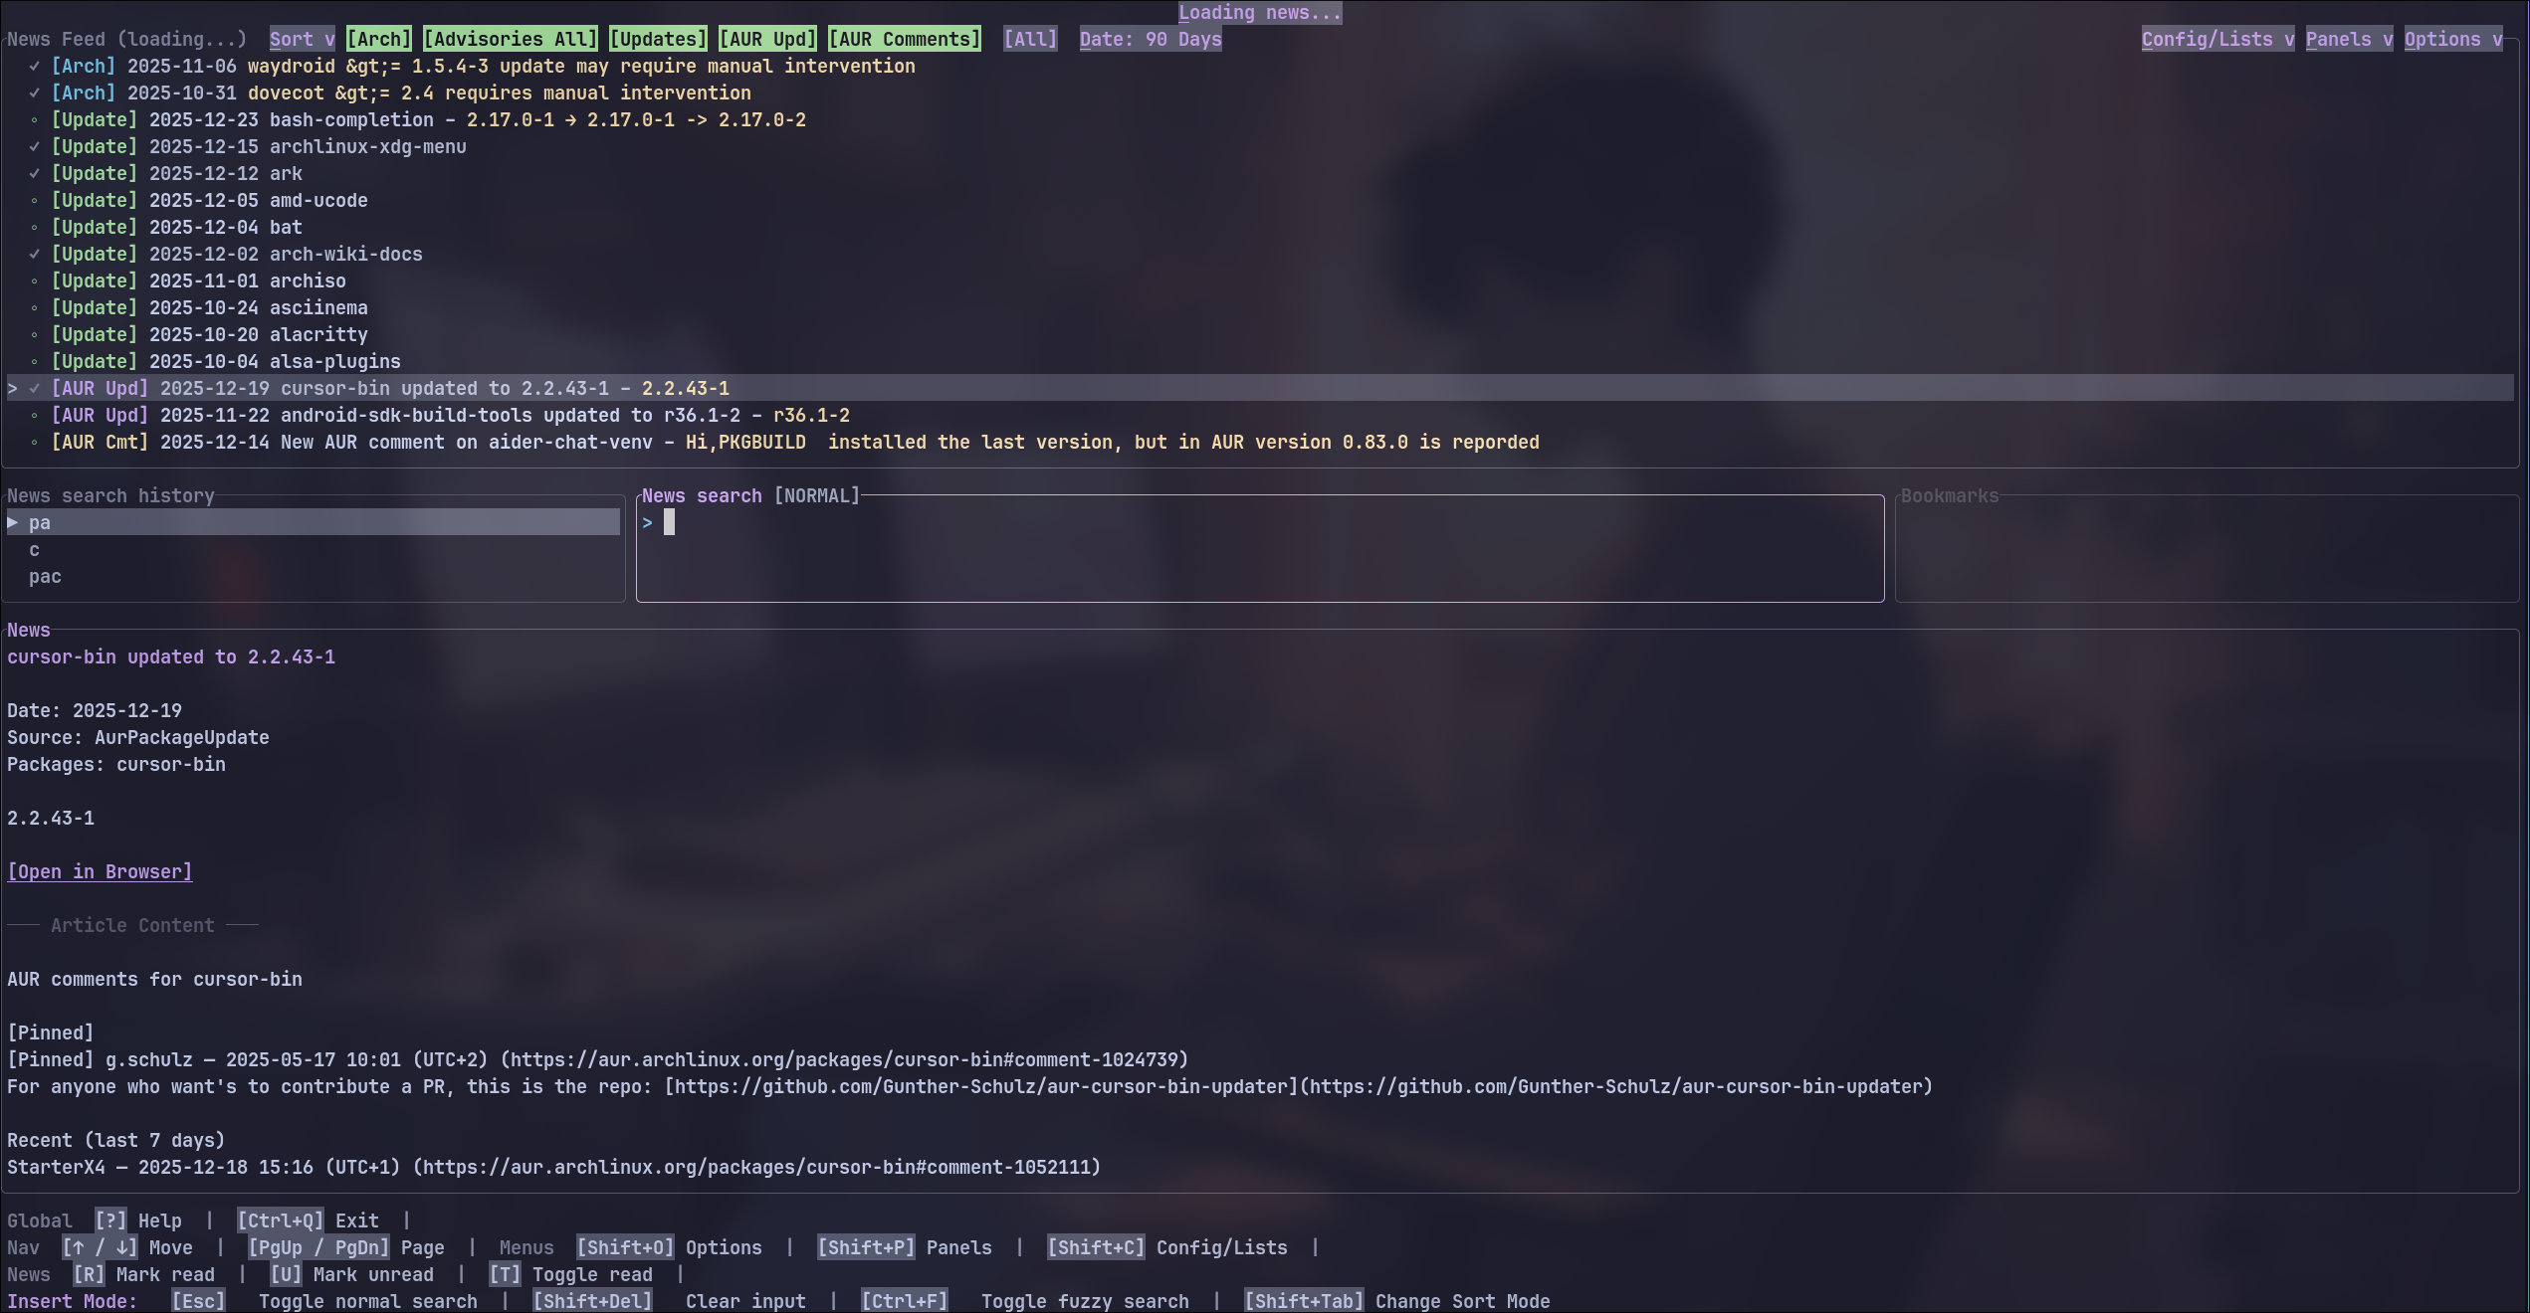Click the [Open in Browser] link
This screenshot has width=2530, height=1313.
pyautogui.click(x=100, y=871)
